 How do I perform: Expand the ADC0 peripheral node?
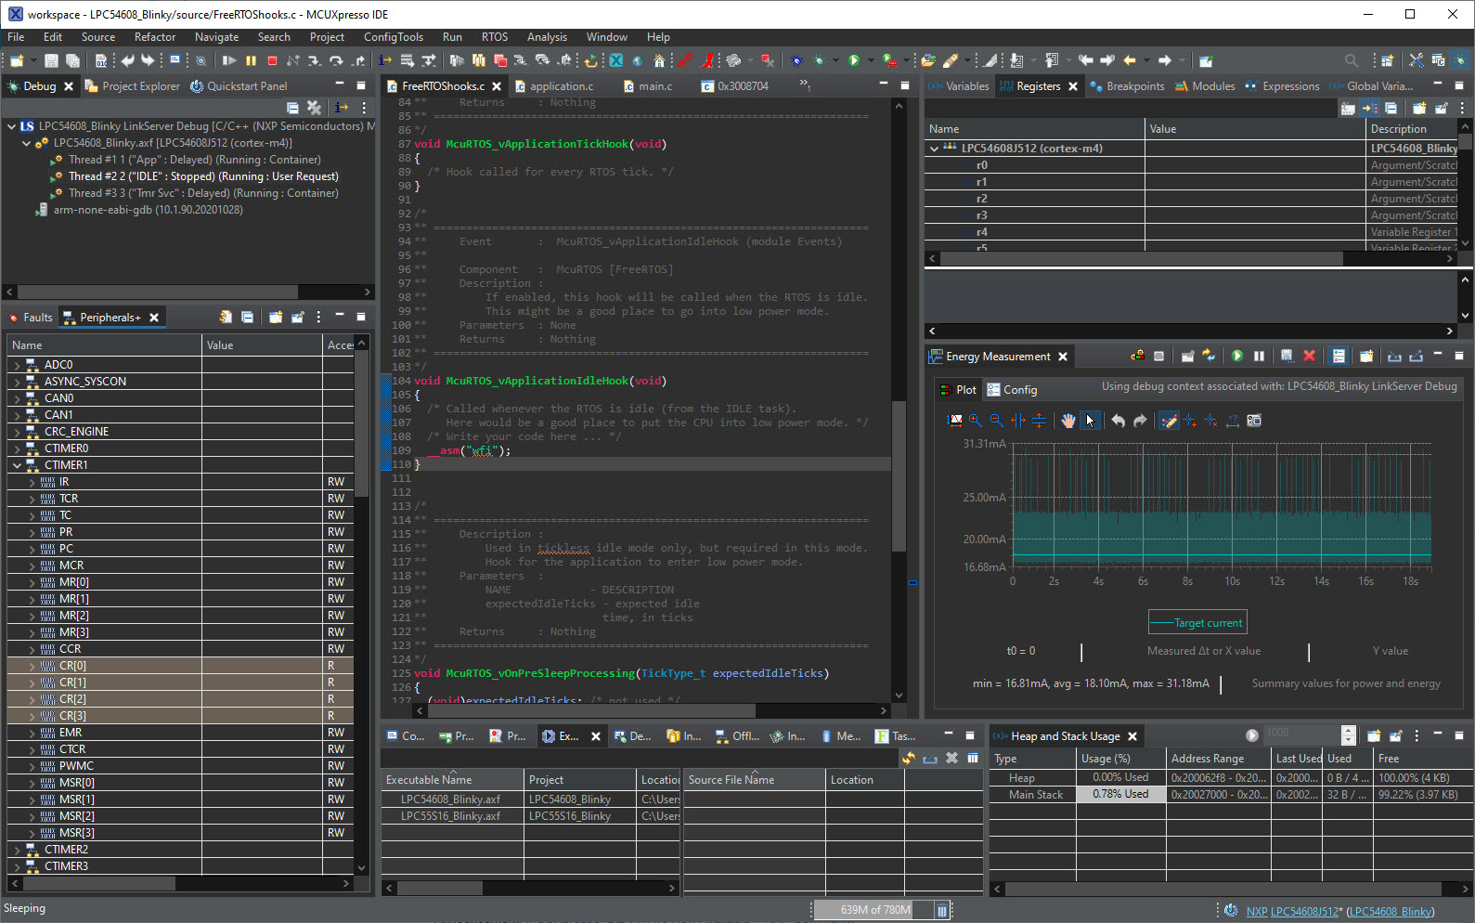[17, 365]
